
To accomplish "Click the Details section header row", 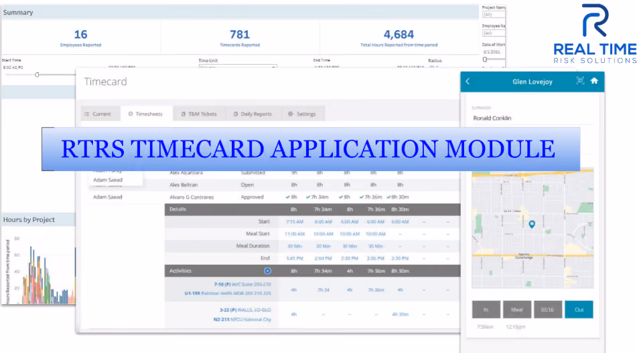I will pyautogui.click(x=312, y=209).
